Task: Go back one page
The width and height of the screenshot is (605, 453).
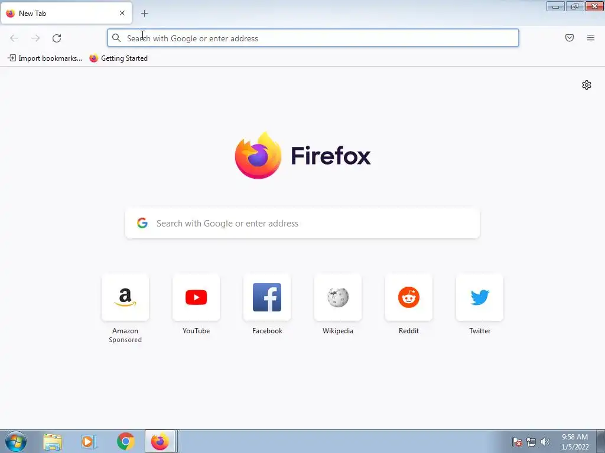Action: point(14,38)
